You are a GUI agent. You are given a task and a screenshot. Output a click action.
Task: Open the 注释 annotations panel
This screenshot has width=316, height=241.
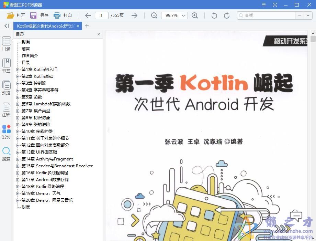pyautogui.click(x=6, y=110)
